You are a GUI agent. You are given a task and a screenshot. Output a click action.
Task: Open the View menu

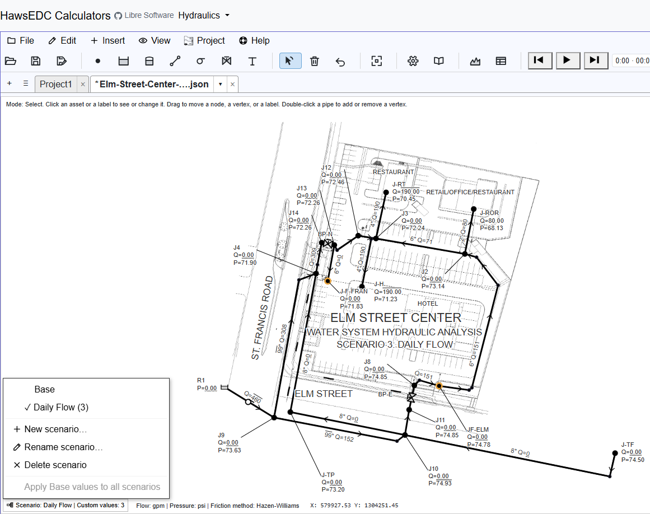coord(155,41)
